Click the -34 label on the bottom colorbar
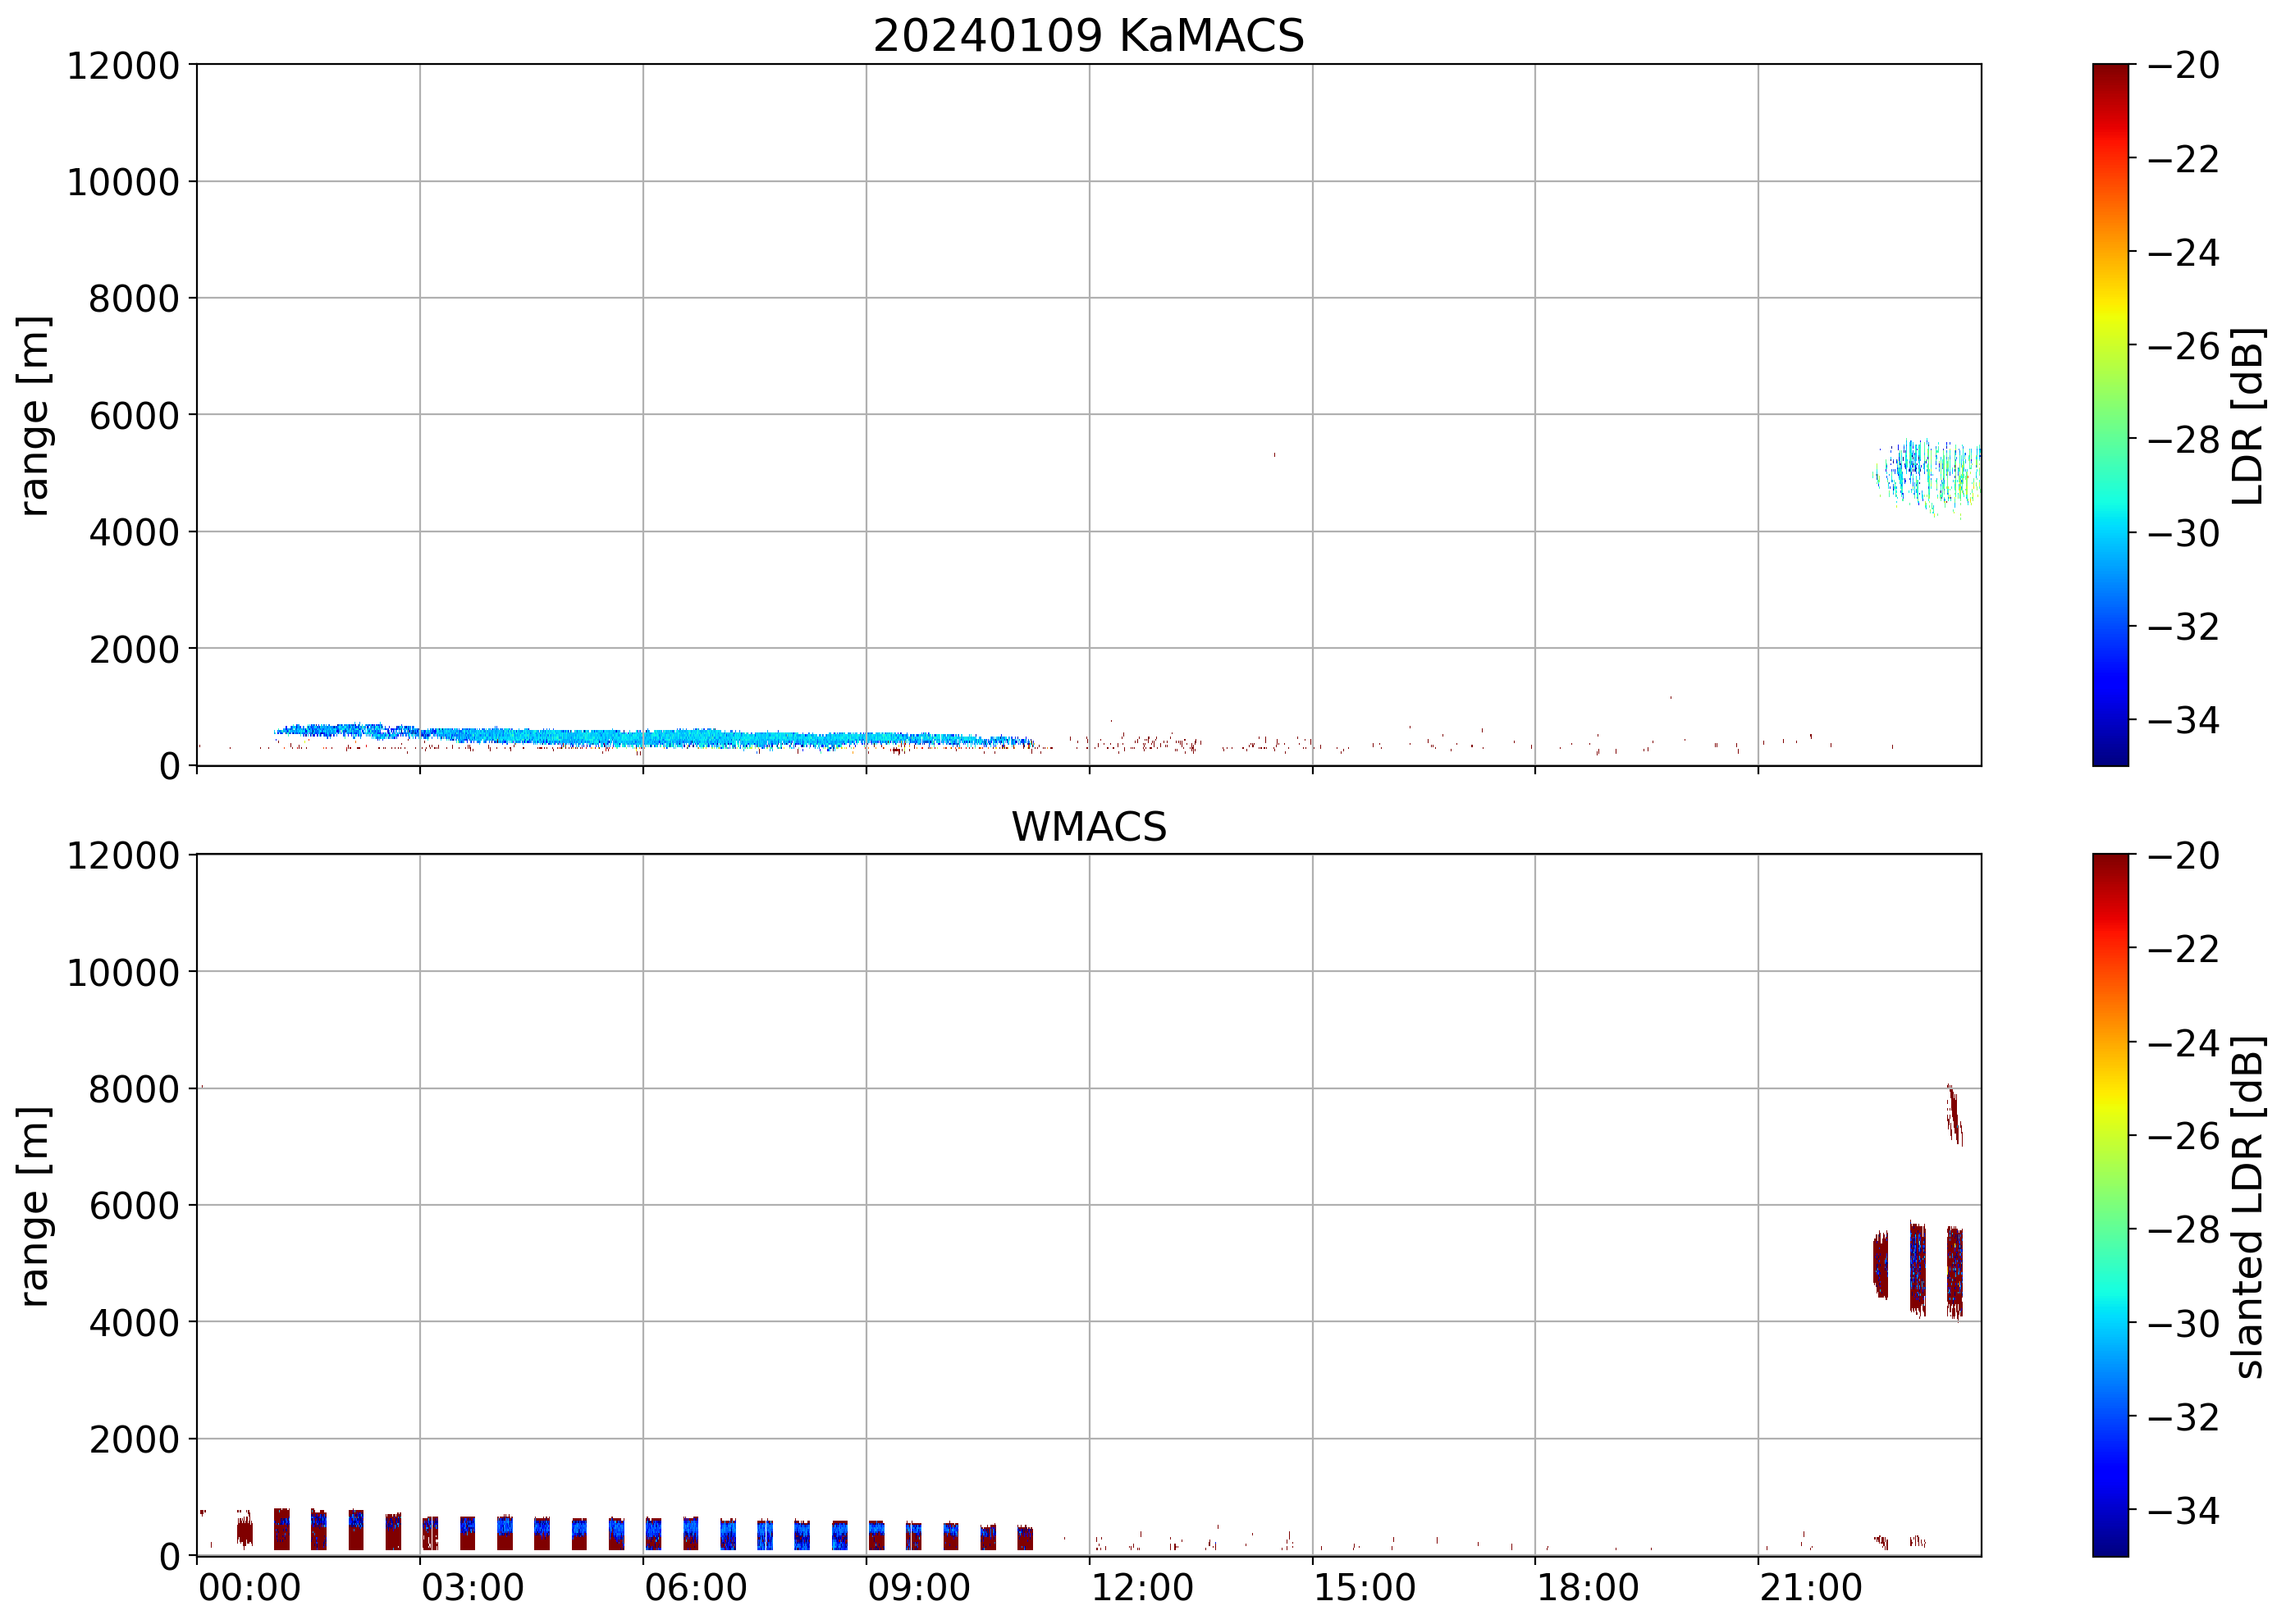 coord(2183,1511)
